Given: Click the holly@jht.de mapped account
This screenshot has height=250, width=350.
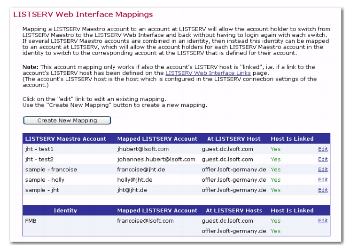Looking at the screenshot, I should coord(135,180).
